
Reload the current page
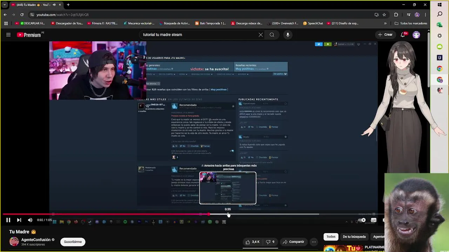point(22,15)
